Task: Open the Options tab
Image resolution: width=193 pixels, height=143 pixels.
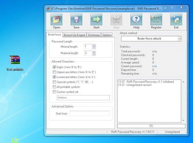Action: (107, 35)
